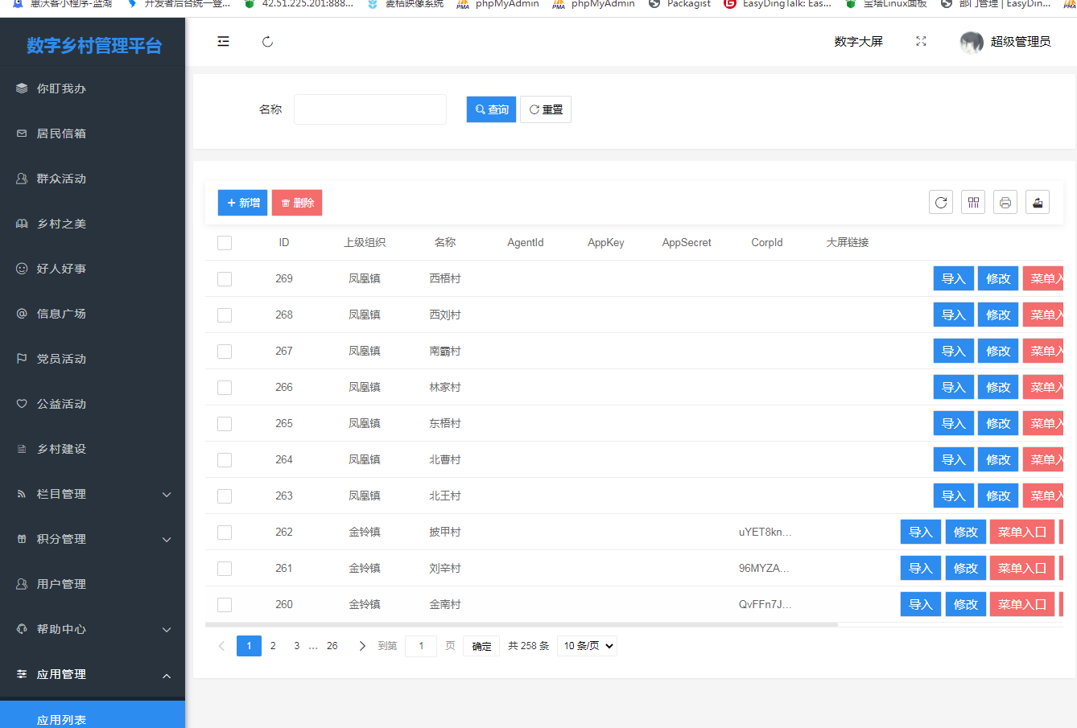Check the row for ID 269
1077x728 pixels.
225,279
